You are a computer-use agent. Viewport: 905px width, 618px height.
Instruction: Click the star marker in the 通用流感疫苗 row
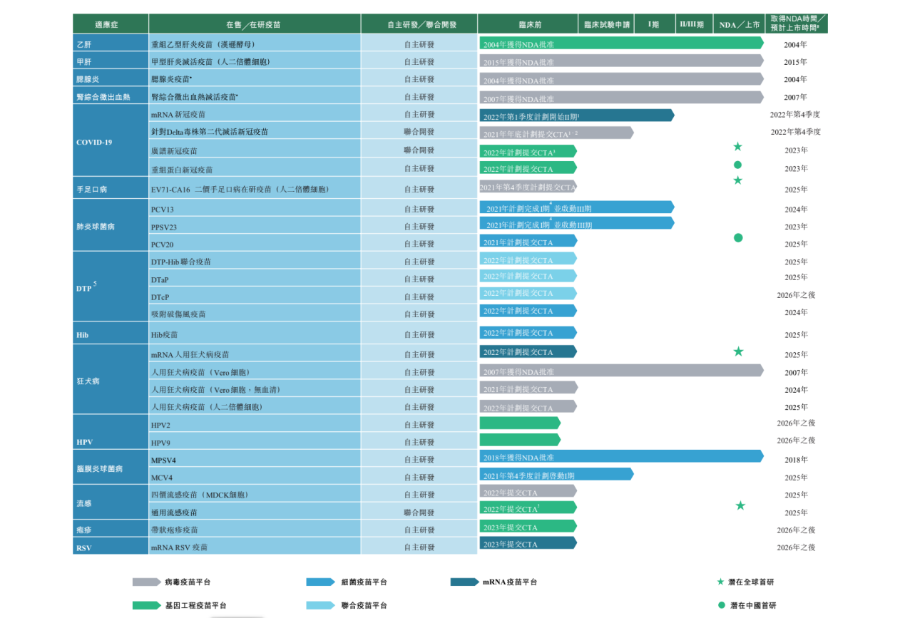point(740,505)
